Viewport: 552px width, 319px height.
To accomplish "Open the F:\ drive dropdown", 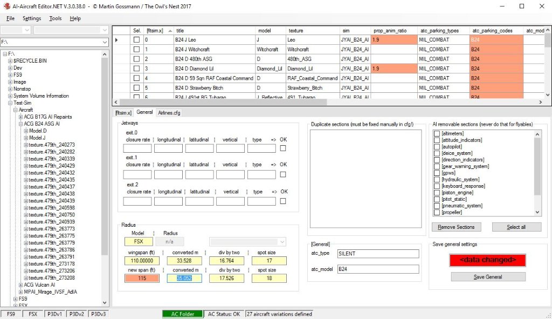I will point(105,42).
